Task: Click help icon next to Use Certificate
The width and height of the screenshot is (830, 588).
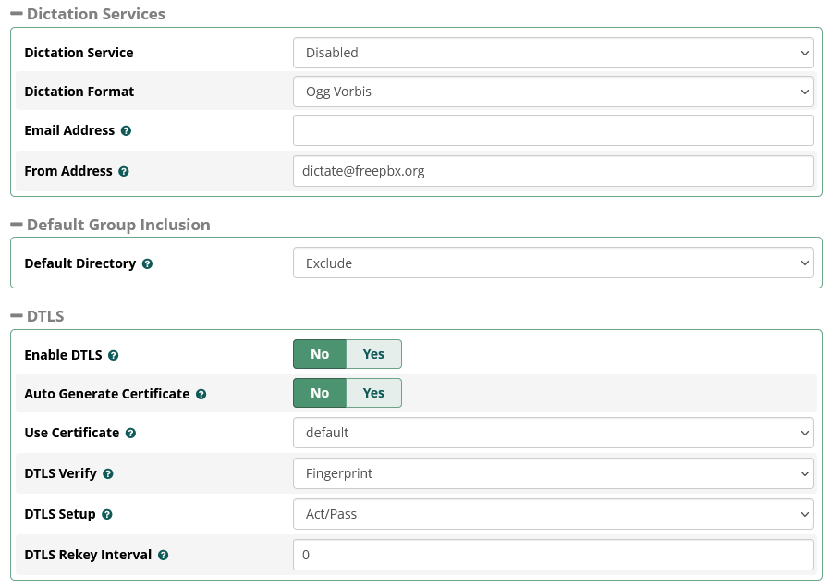Action: [131, 434]
